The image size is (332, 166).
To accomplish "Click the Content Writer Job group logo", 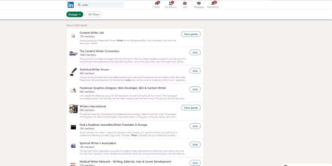I will tap(73, 35).
